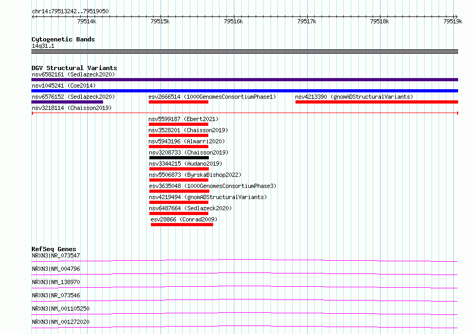Click the NRXN3|NM_001105250 gene label
Viewport: 473px width, 334px height.
pyautogui.click(x=61, y=309)
